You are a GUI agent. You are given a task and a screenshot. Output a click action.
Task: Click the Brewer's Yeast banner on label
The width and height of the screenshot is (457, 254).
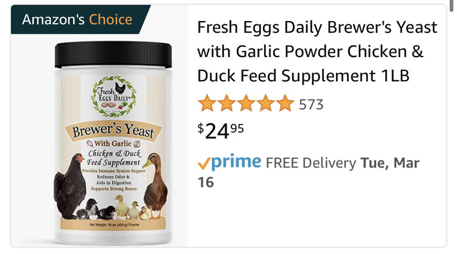[113, 131]
